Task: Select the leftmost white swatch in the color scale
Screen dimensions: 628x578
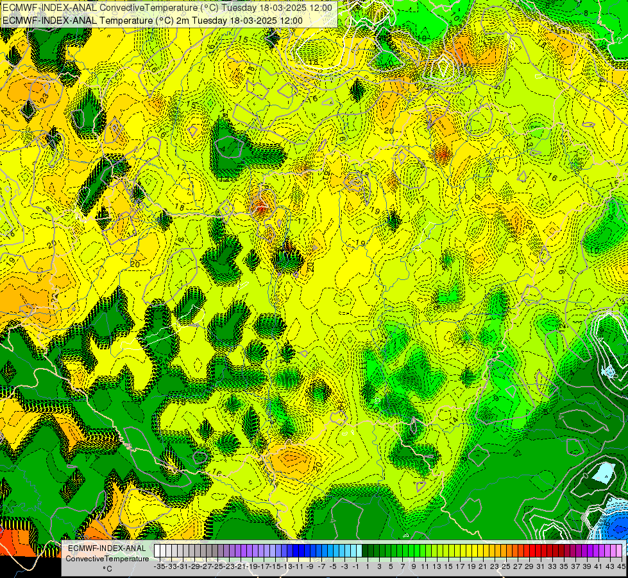Action: [157, 551]
